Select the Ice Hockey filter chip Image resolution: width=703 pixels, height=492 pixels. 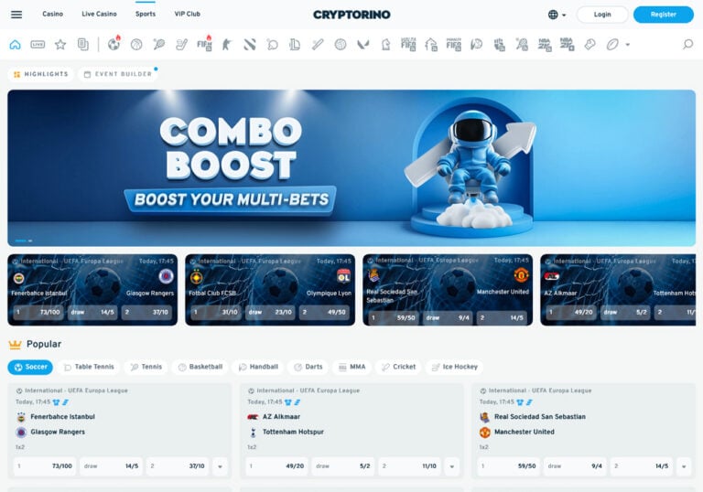pyautogui.click(x=454, y=367)
